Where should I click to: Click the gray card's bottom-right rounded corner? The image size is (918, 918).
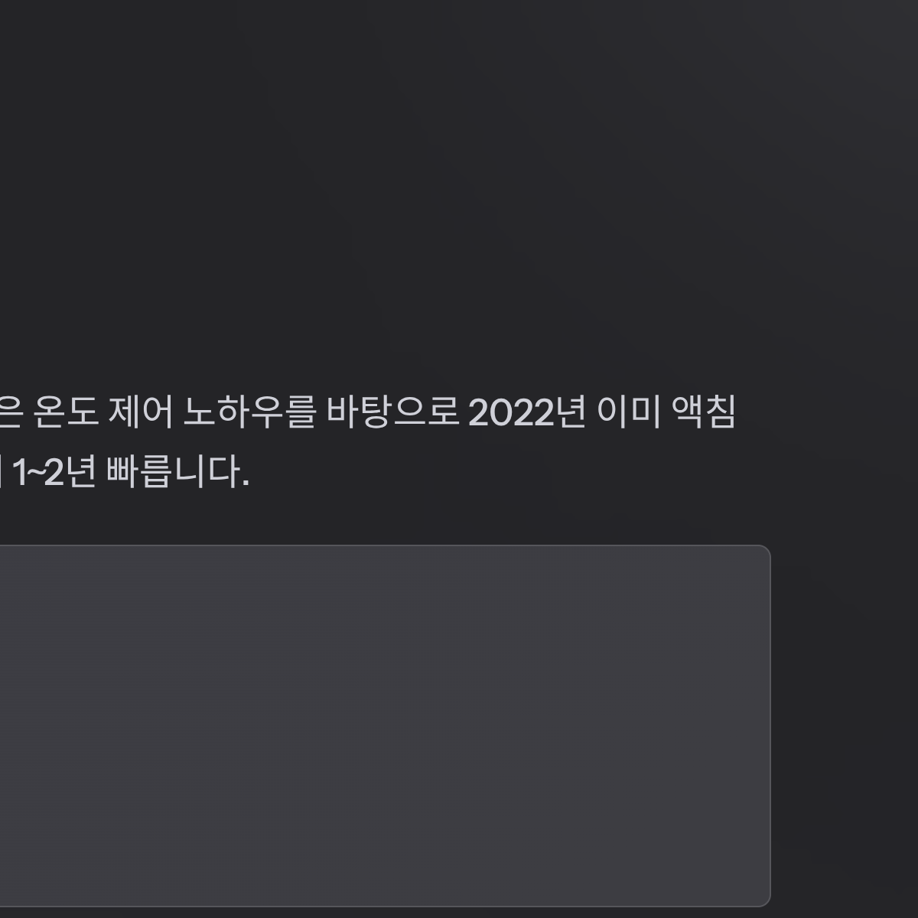click(x=764, y=900)
